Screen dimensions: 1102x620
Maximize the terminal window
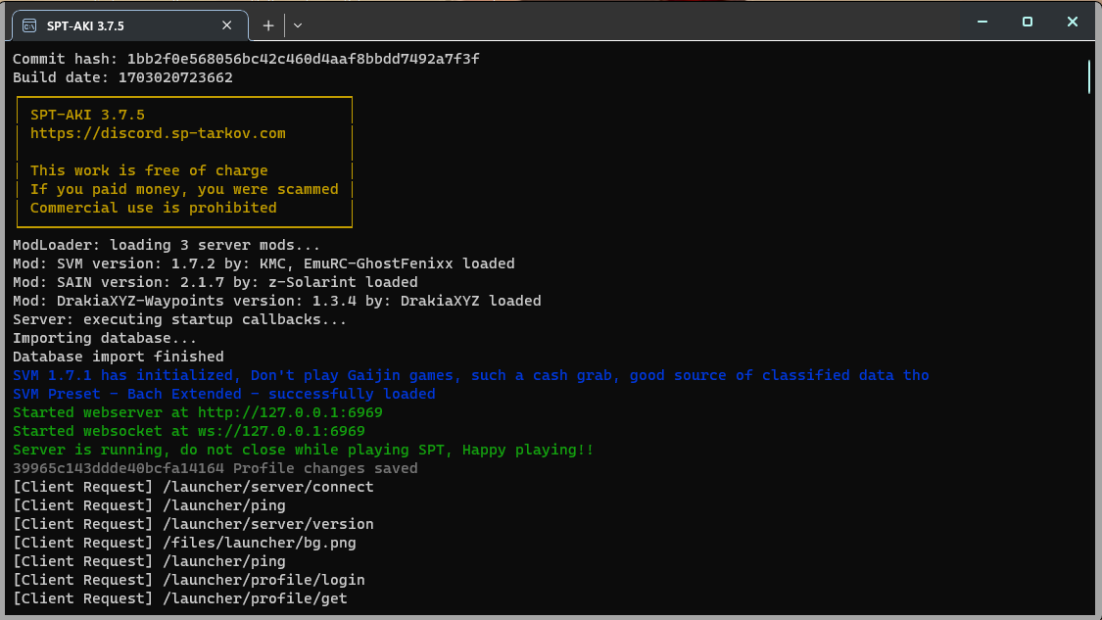[x=1028, y=22]
